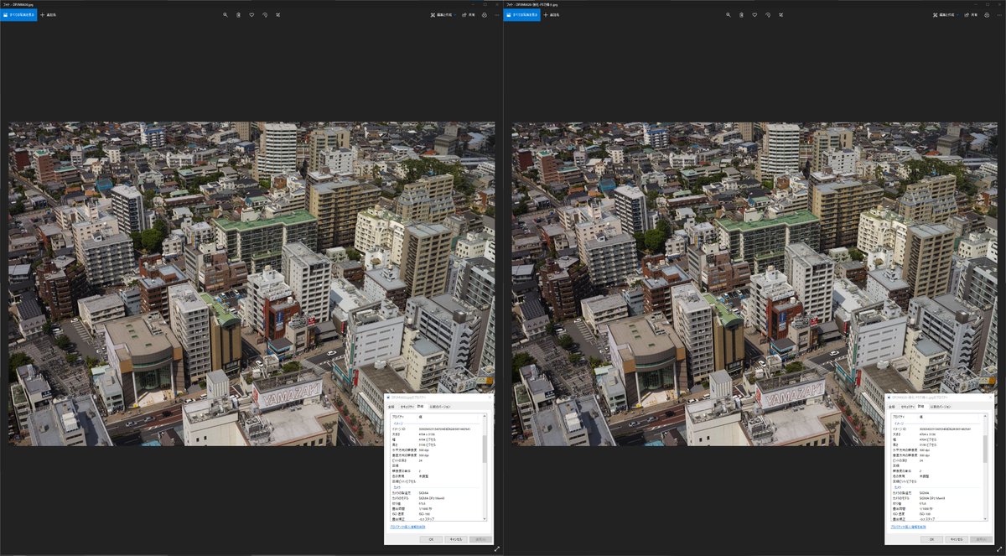
Task: Select the Rotate icon in the right window
Action: click(x=768, y=14)
